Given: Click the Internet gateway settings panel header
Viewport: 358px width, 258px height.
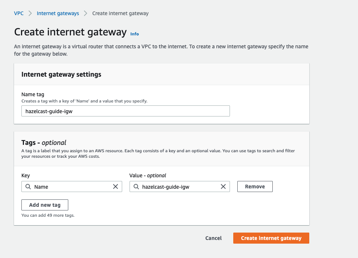Looking at the screenshot, I should [61, 74].
